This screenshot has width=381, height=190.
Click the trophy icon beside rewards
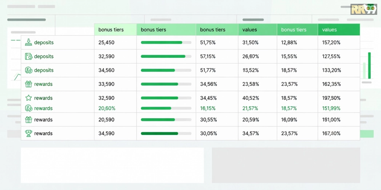point(29,133)
